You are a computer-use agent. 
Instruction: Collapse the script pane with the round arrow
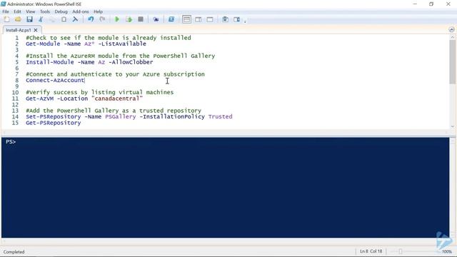tap(451, 30)
